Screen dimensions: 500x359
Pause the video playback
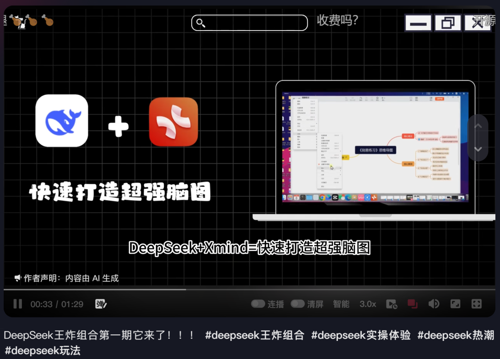coord(18,304)
